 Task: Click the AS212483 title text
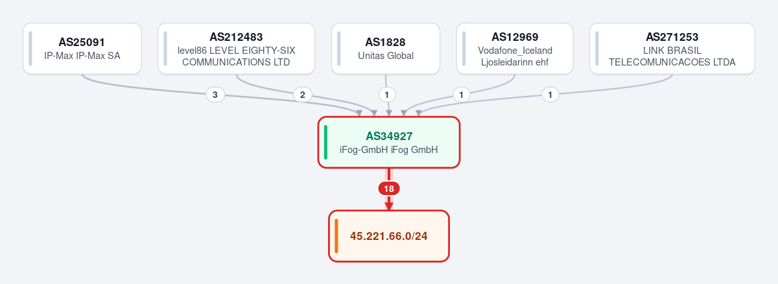click(x=236, y=37)
